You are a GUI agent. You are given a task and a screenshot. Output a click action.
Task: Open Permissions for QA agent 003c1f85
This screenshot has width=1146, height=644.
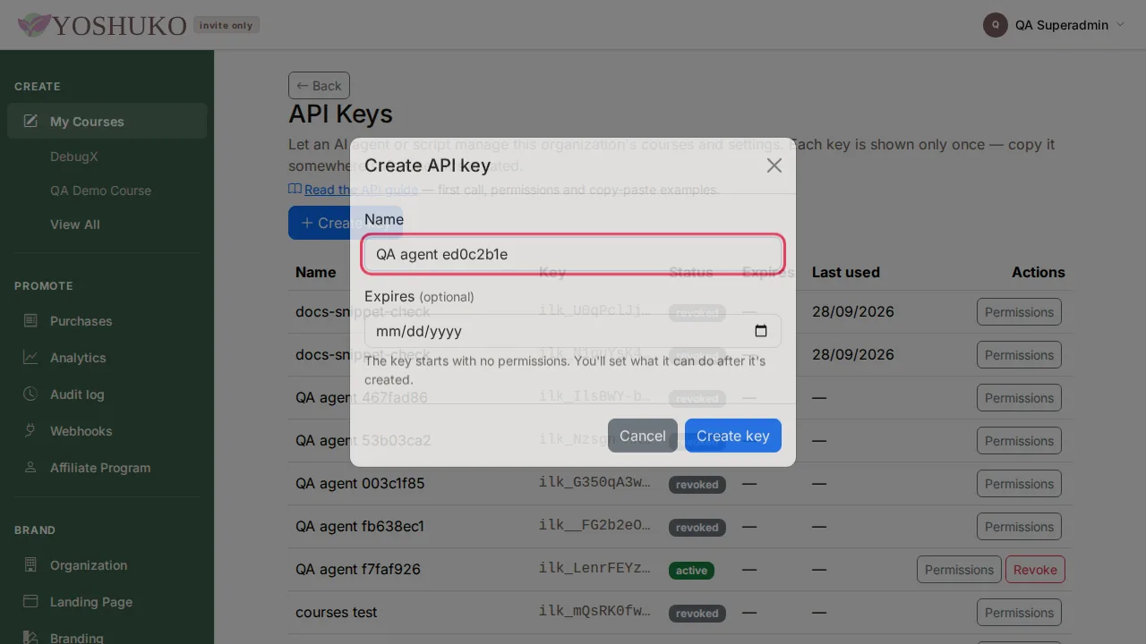(1019, 484)
